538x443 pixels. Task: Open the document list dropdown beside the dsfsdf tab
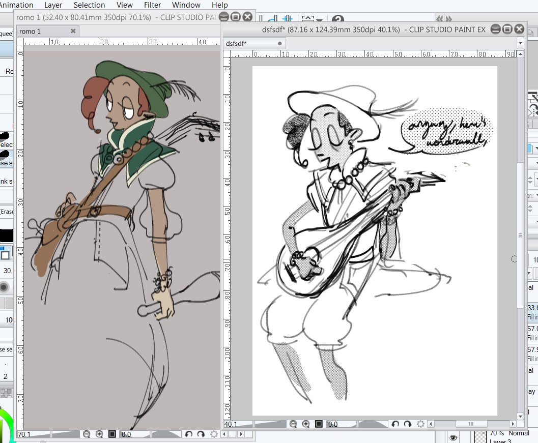tap(520, 43)
